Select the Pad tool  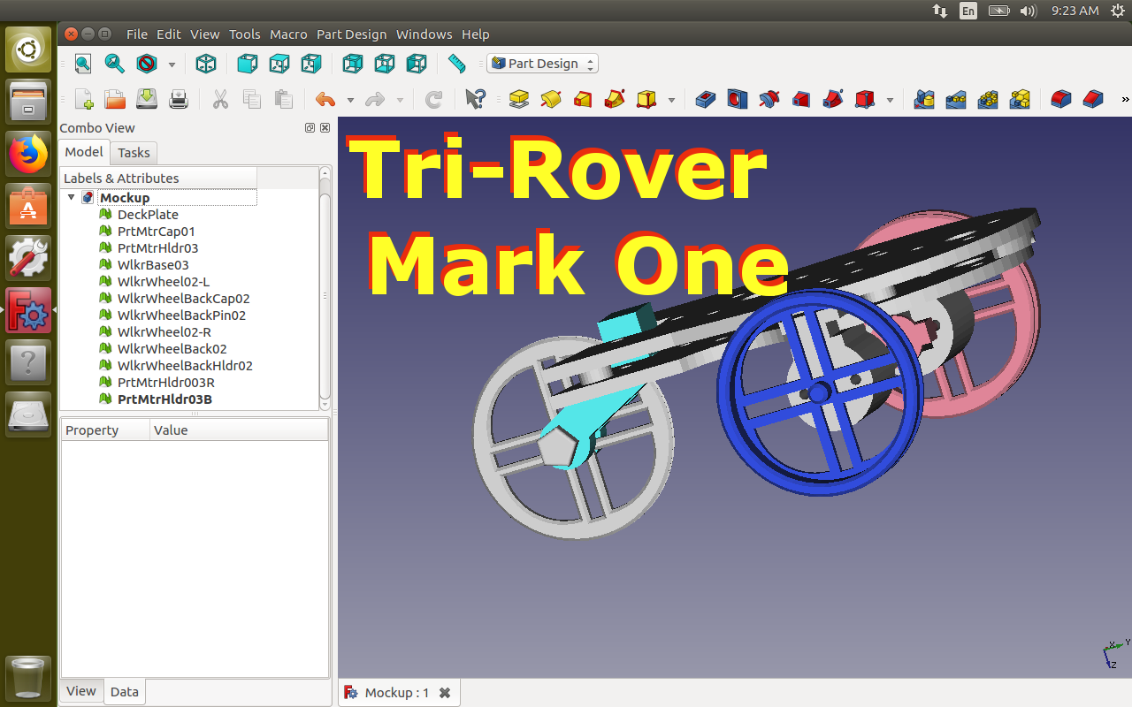point(519,99)
